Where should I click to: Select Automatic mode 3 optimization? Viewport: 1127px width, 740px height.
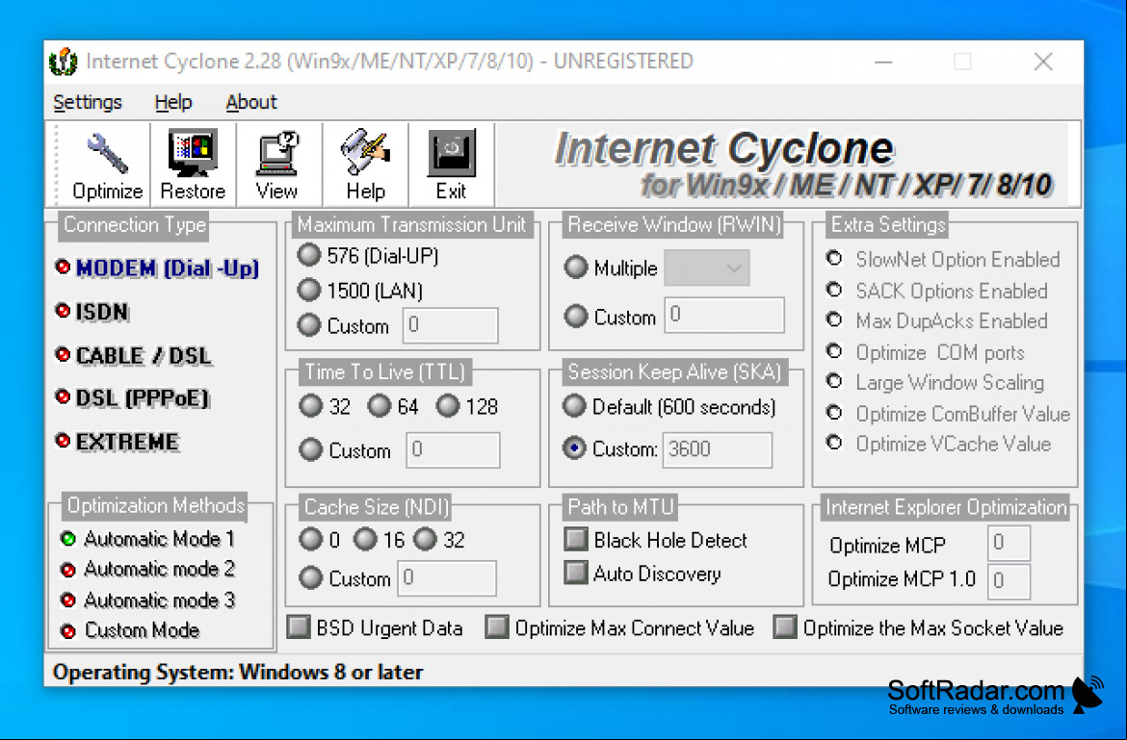click(x=148, y=600)
